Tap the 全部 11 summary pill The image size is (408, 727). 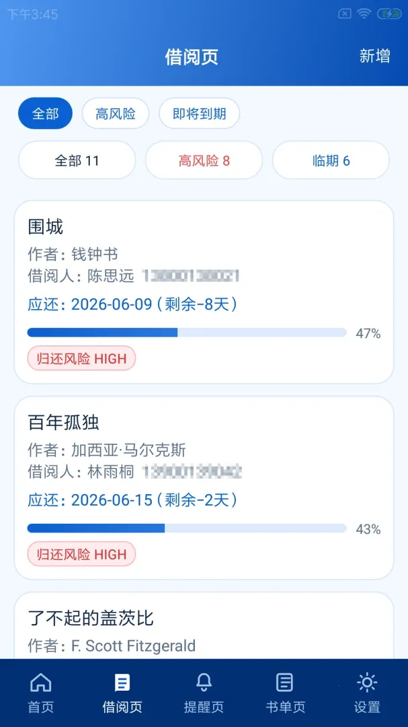click(77, 160)
